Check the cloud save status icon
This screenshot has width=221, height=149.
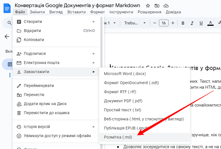[x=166, y=6]
